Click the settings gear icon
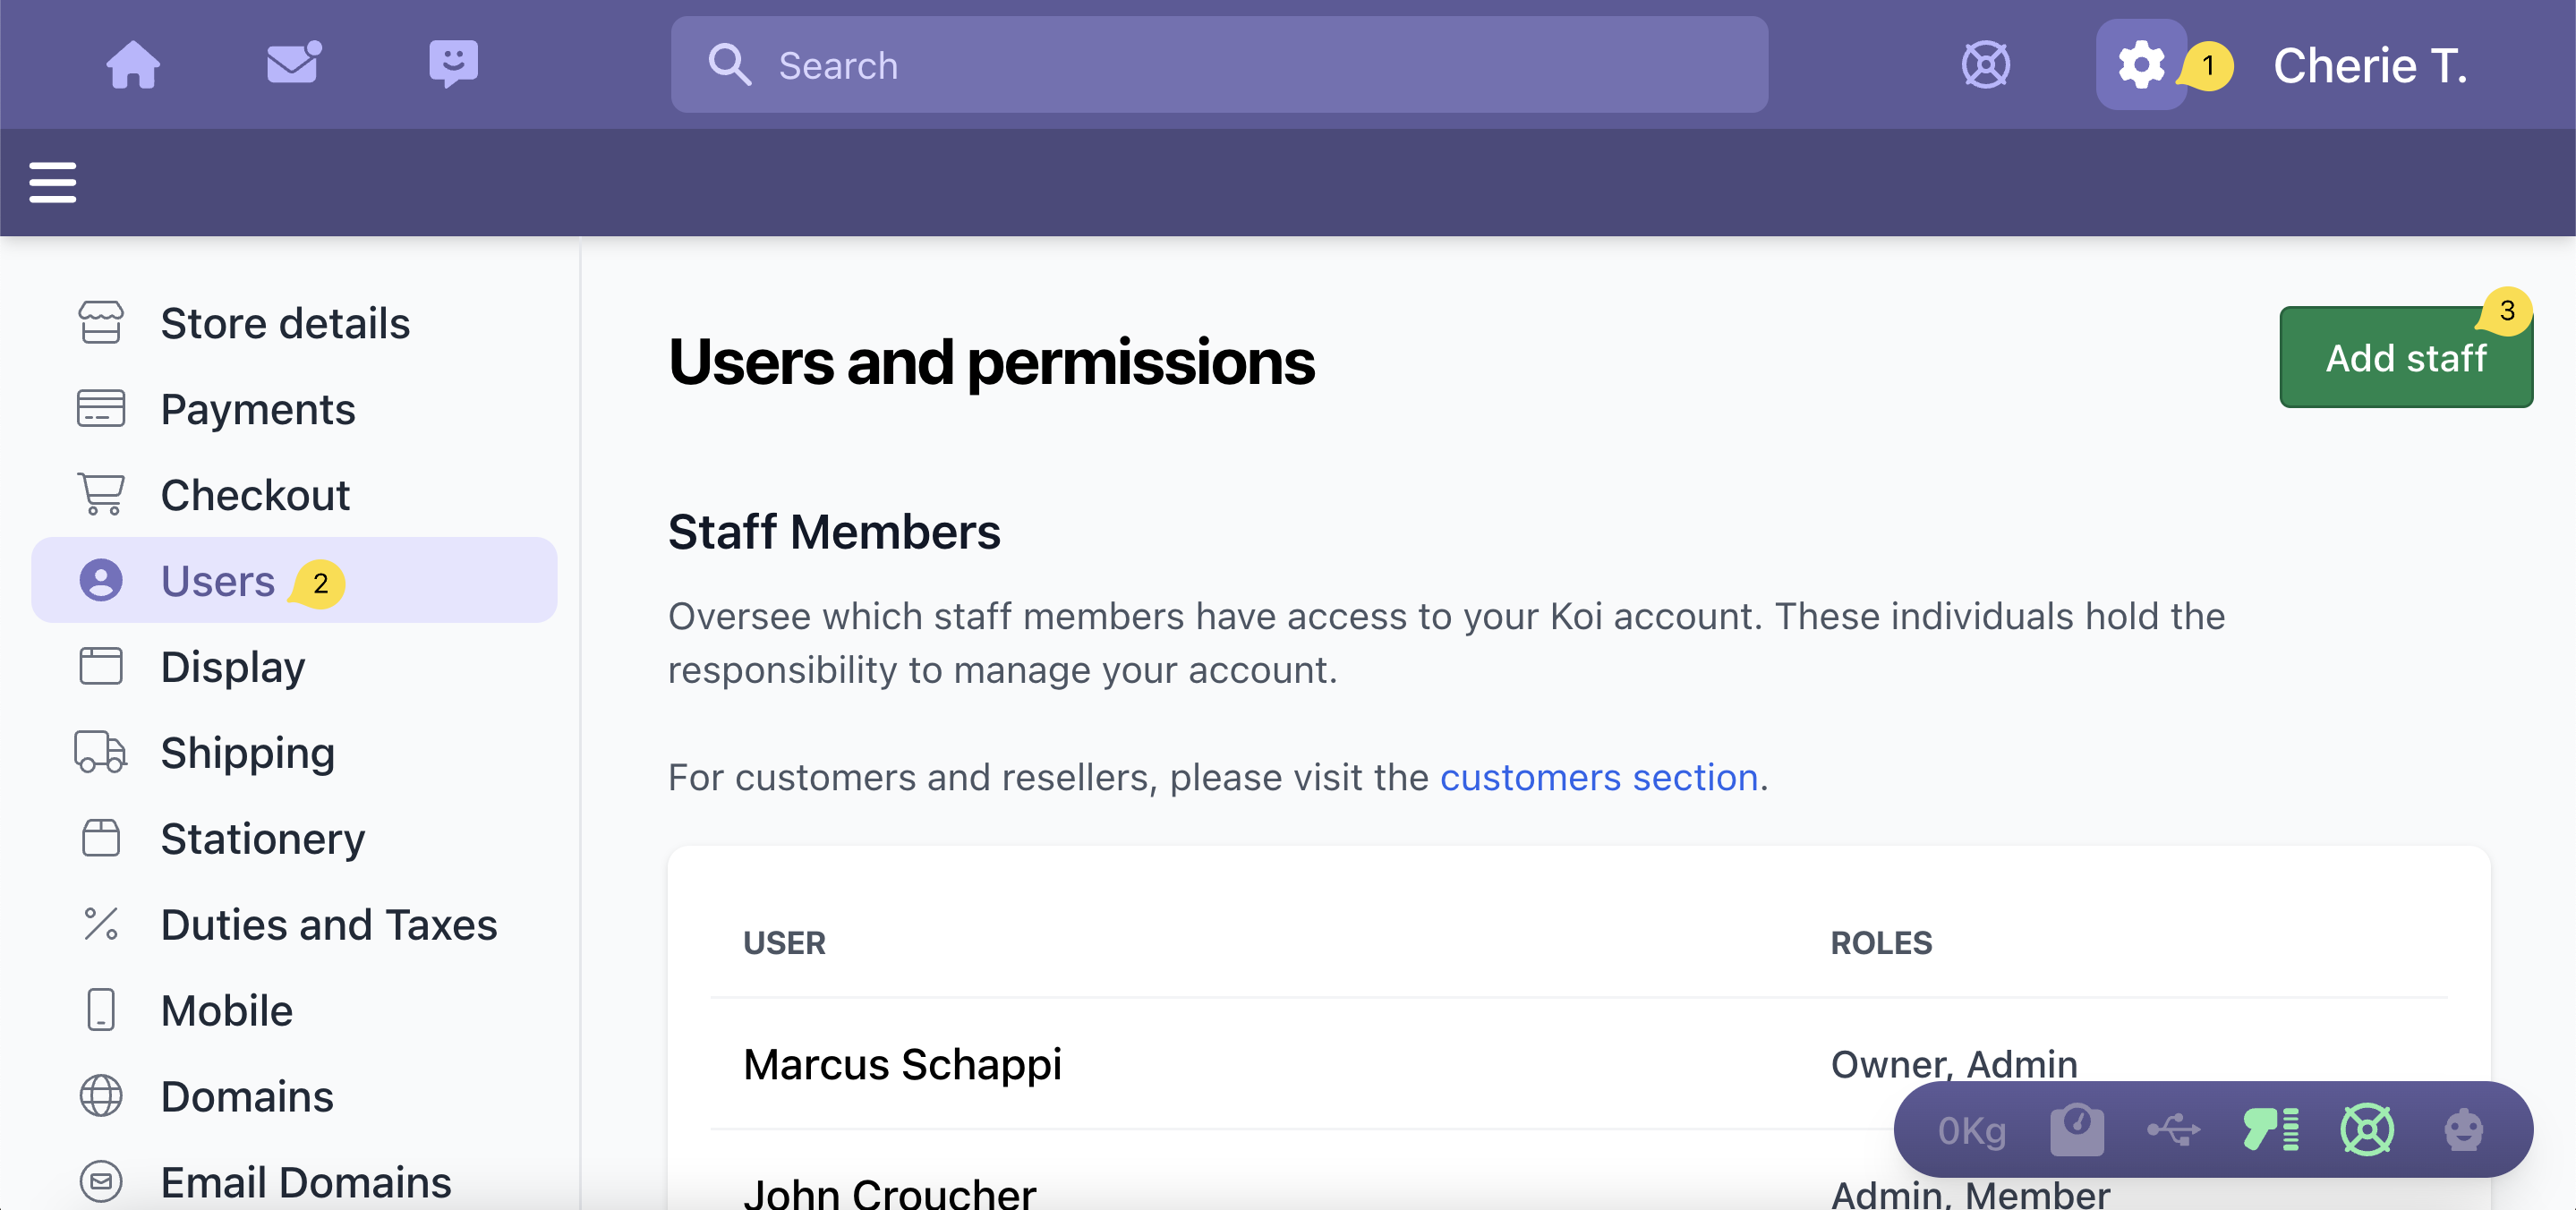 coord(2140,65)
